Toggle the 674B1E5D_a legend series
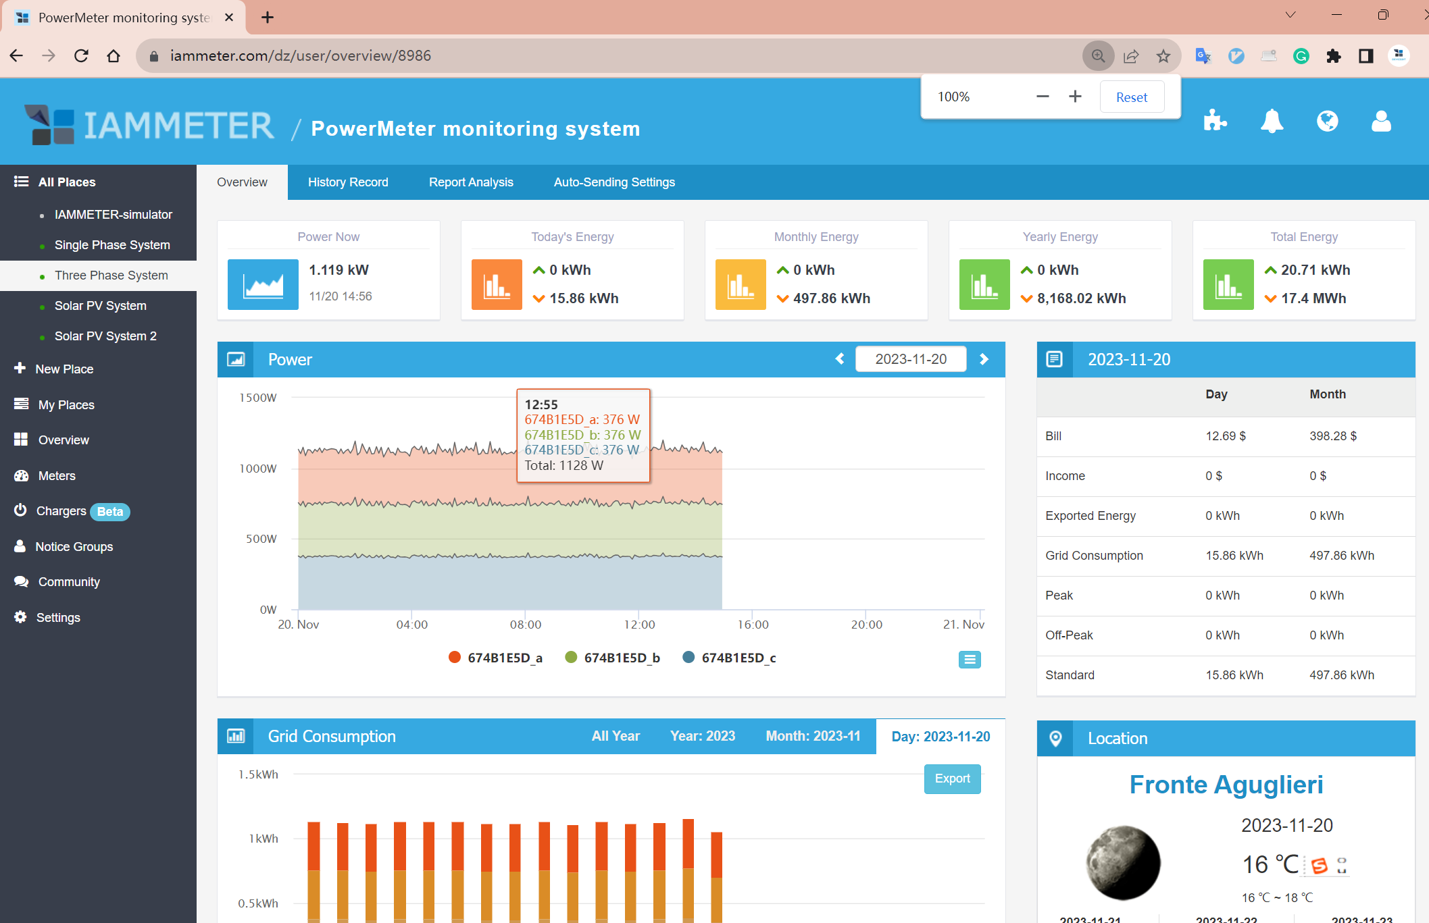 tap(496, 658)
